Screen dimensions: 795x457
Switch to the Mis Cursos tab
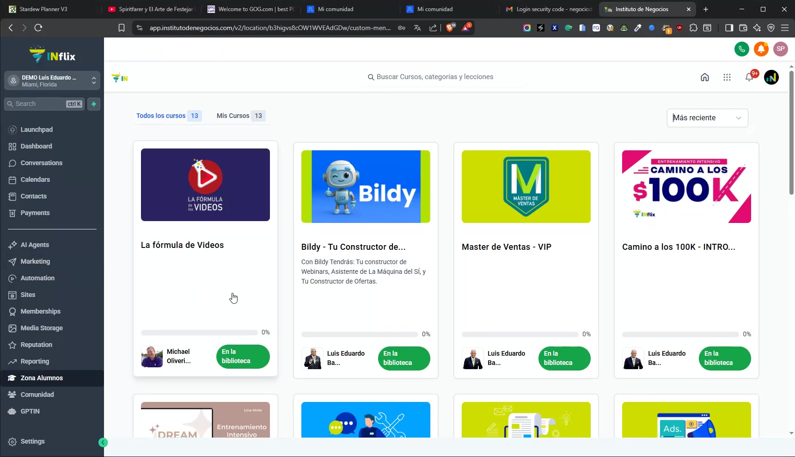(x=239, y=116)
